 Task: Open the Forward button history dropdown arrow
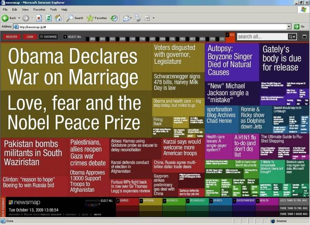[x=32, y=18]
